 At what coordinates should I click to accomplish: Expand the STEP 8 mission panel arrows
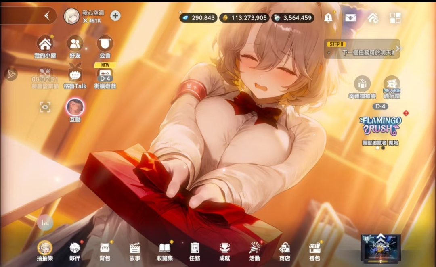399,49
